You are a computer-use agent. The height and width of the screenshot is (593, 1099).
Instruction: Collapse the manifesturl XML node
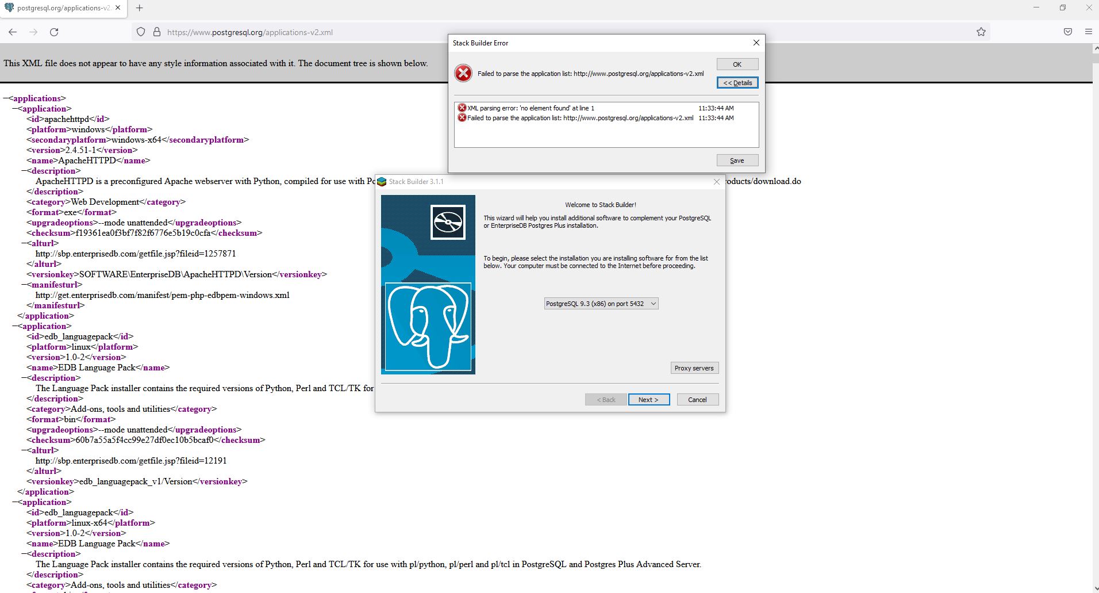pyautogui.click(x=25, y=285)
